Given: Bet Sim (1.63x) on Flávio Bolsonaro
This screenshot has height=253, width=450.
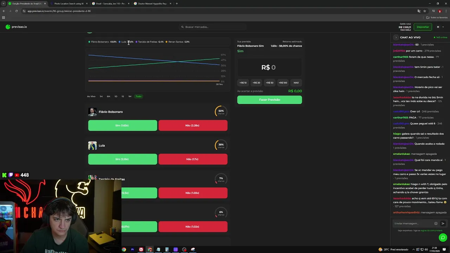Looking at the screenshot, I should pos(122,125).
